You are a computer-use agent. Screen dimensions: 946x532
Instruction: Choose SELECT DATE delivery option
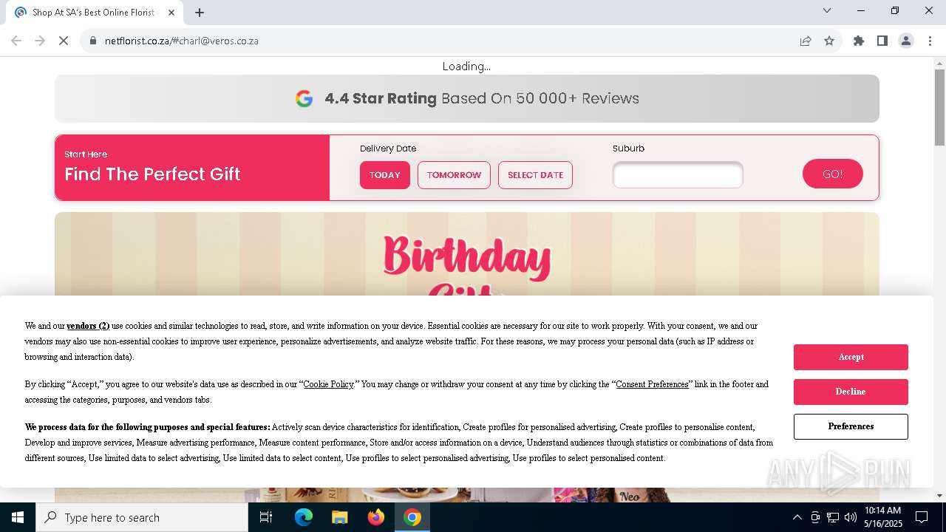pyautogui.click(x=535, y=175)
